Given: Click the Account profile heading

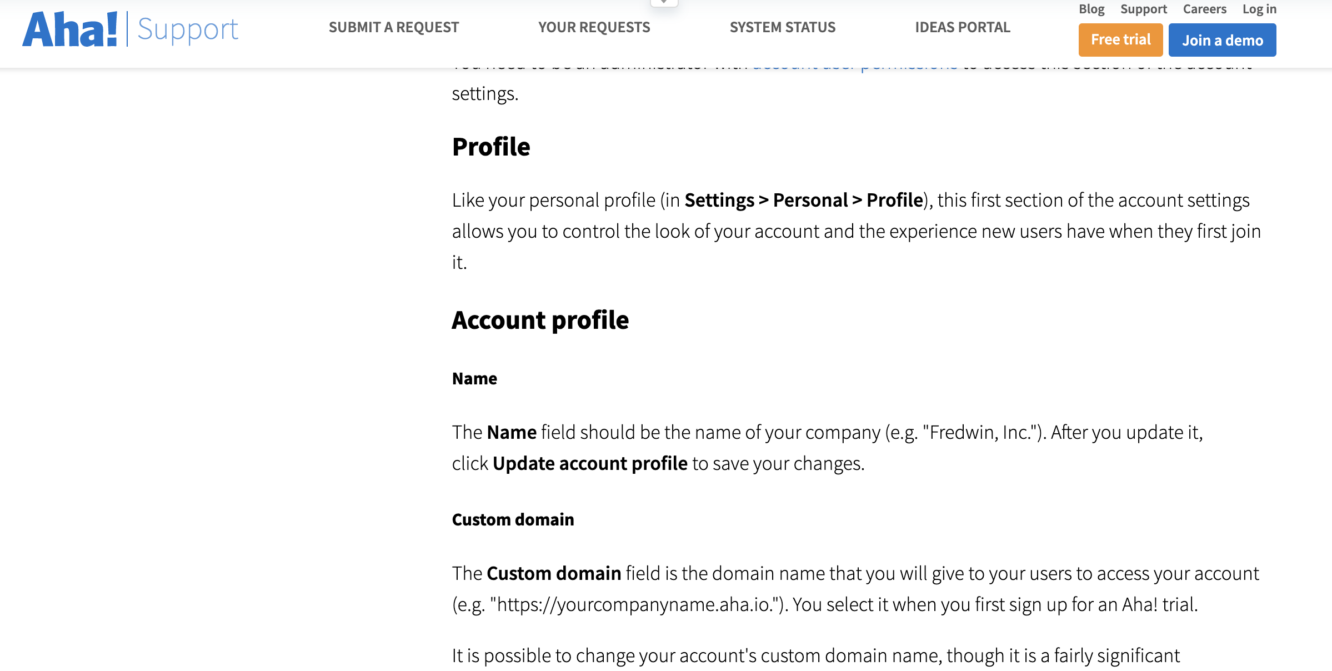Looking at the screenshot, I should click(x=540, y=320).
